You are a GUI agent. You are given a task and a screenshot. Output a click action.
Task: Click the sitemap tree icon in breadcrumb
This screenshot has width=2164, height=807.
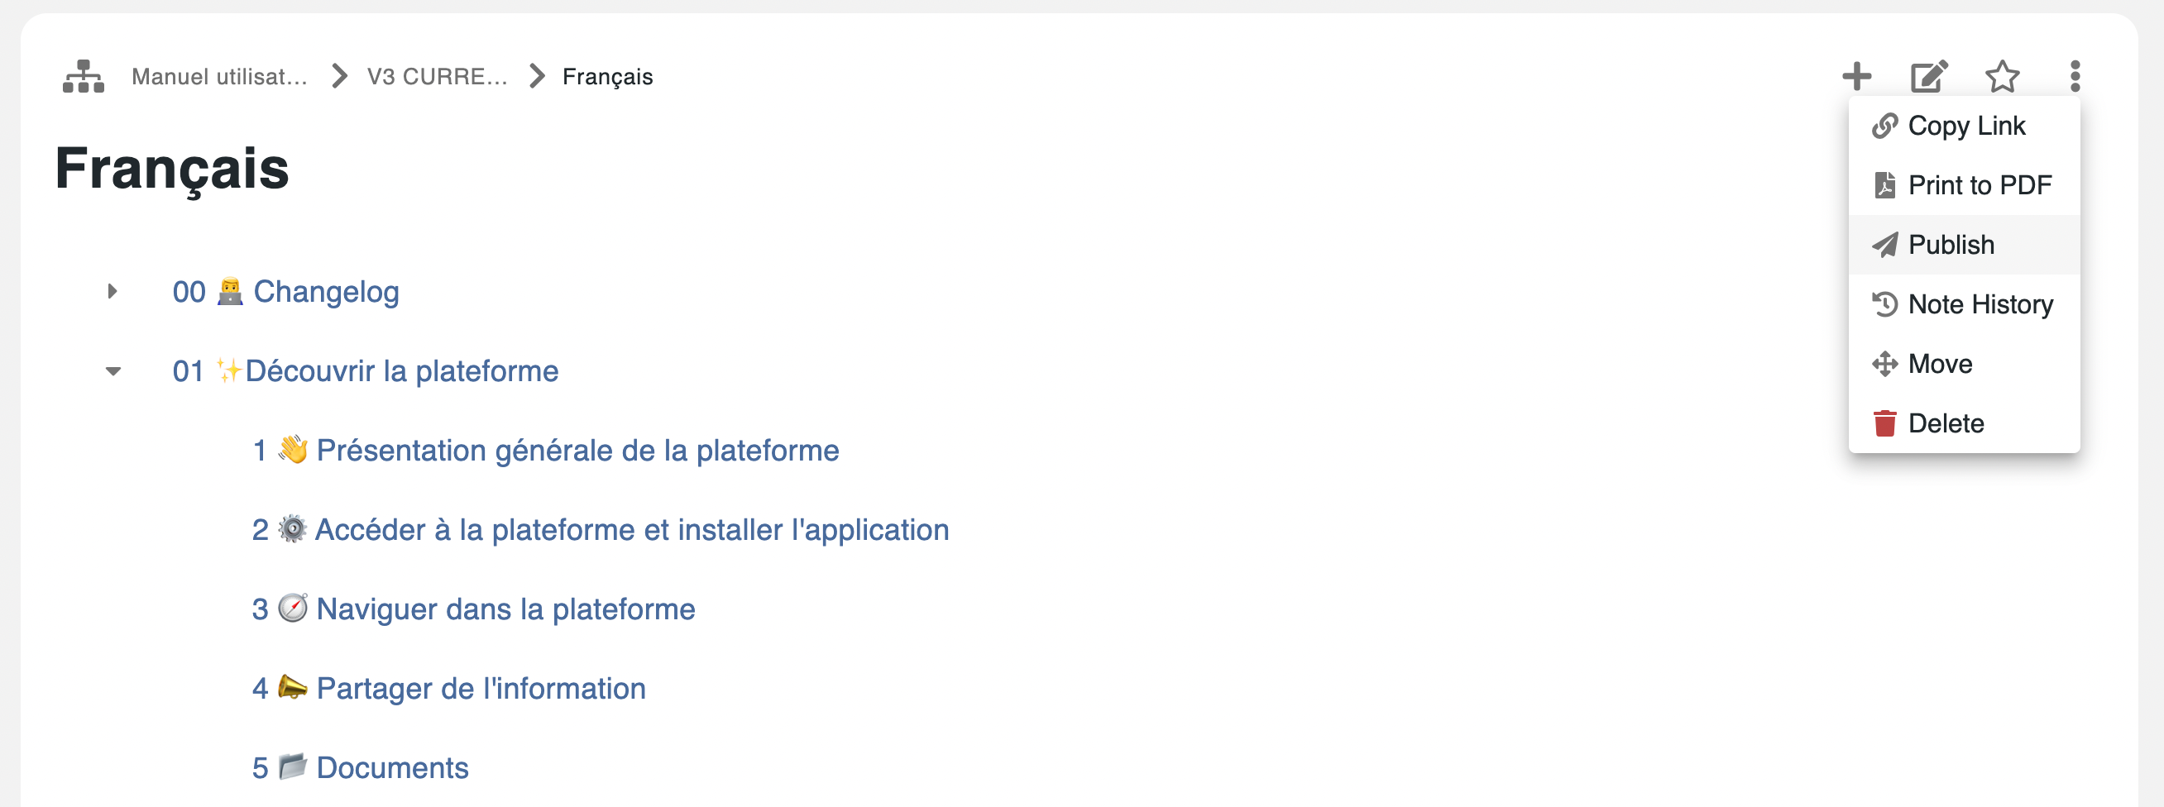click(84, 76)
